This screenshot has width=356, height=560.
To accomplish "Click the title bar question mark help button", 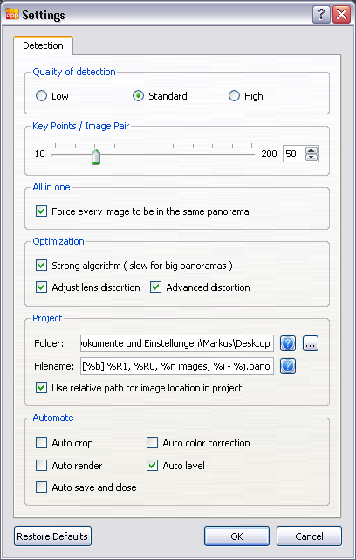I will click(x=321, y=15).
